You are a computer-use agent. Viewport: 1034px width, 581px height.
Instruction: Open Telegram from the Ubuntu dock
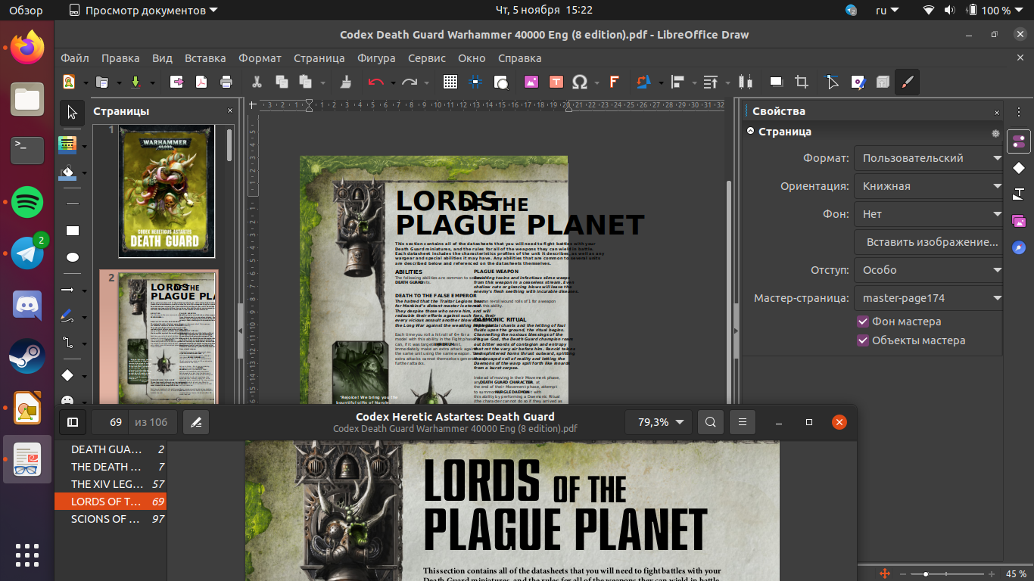point(27,253)
